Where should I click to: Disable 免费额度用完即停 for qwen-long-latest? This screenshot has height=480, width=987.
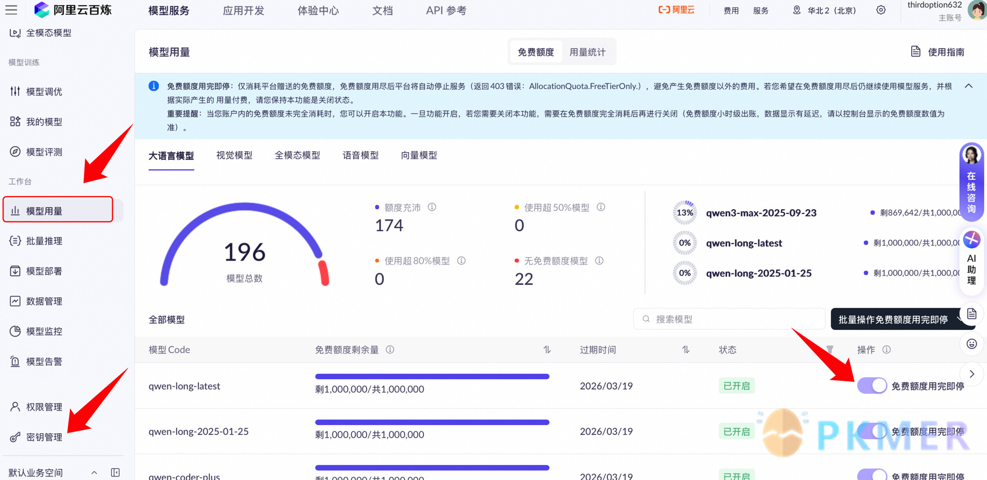tap(872, 386)
